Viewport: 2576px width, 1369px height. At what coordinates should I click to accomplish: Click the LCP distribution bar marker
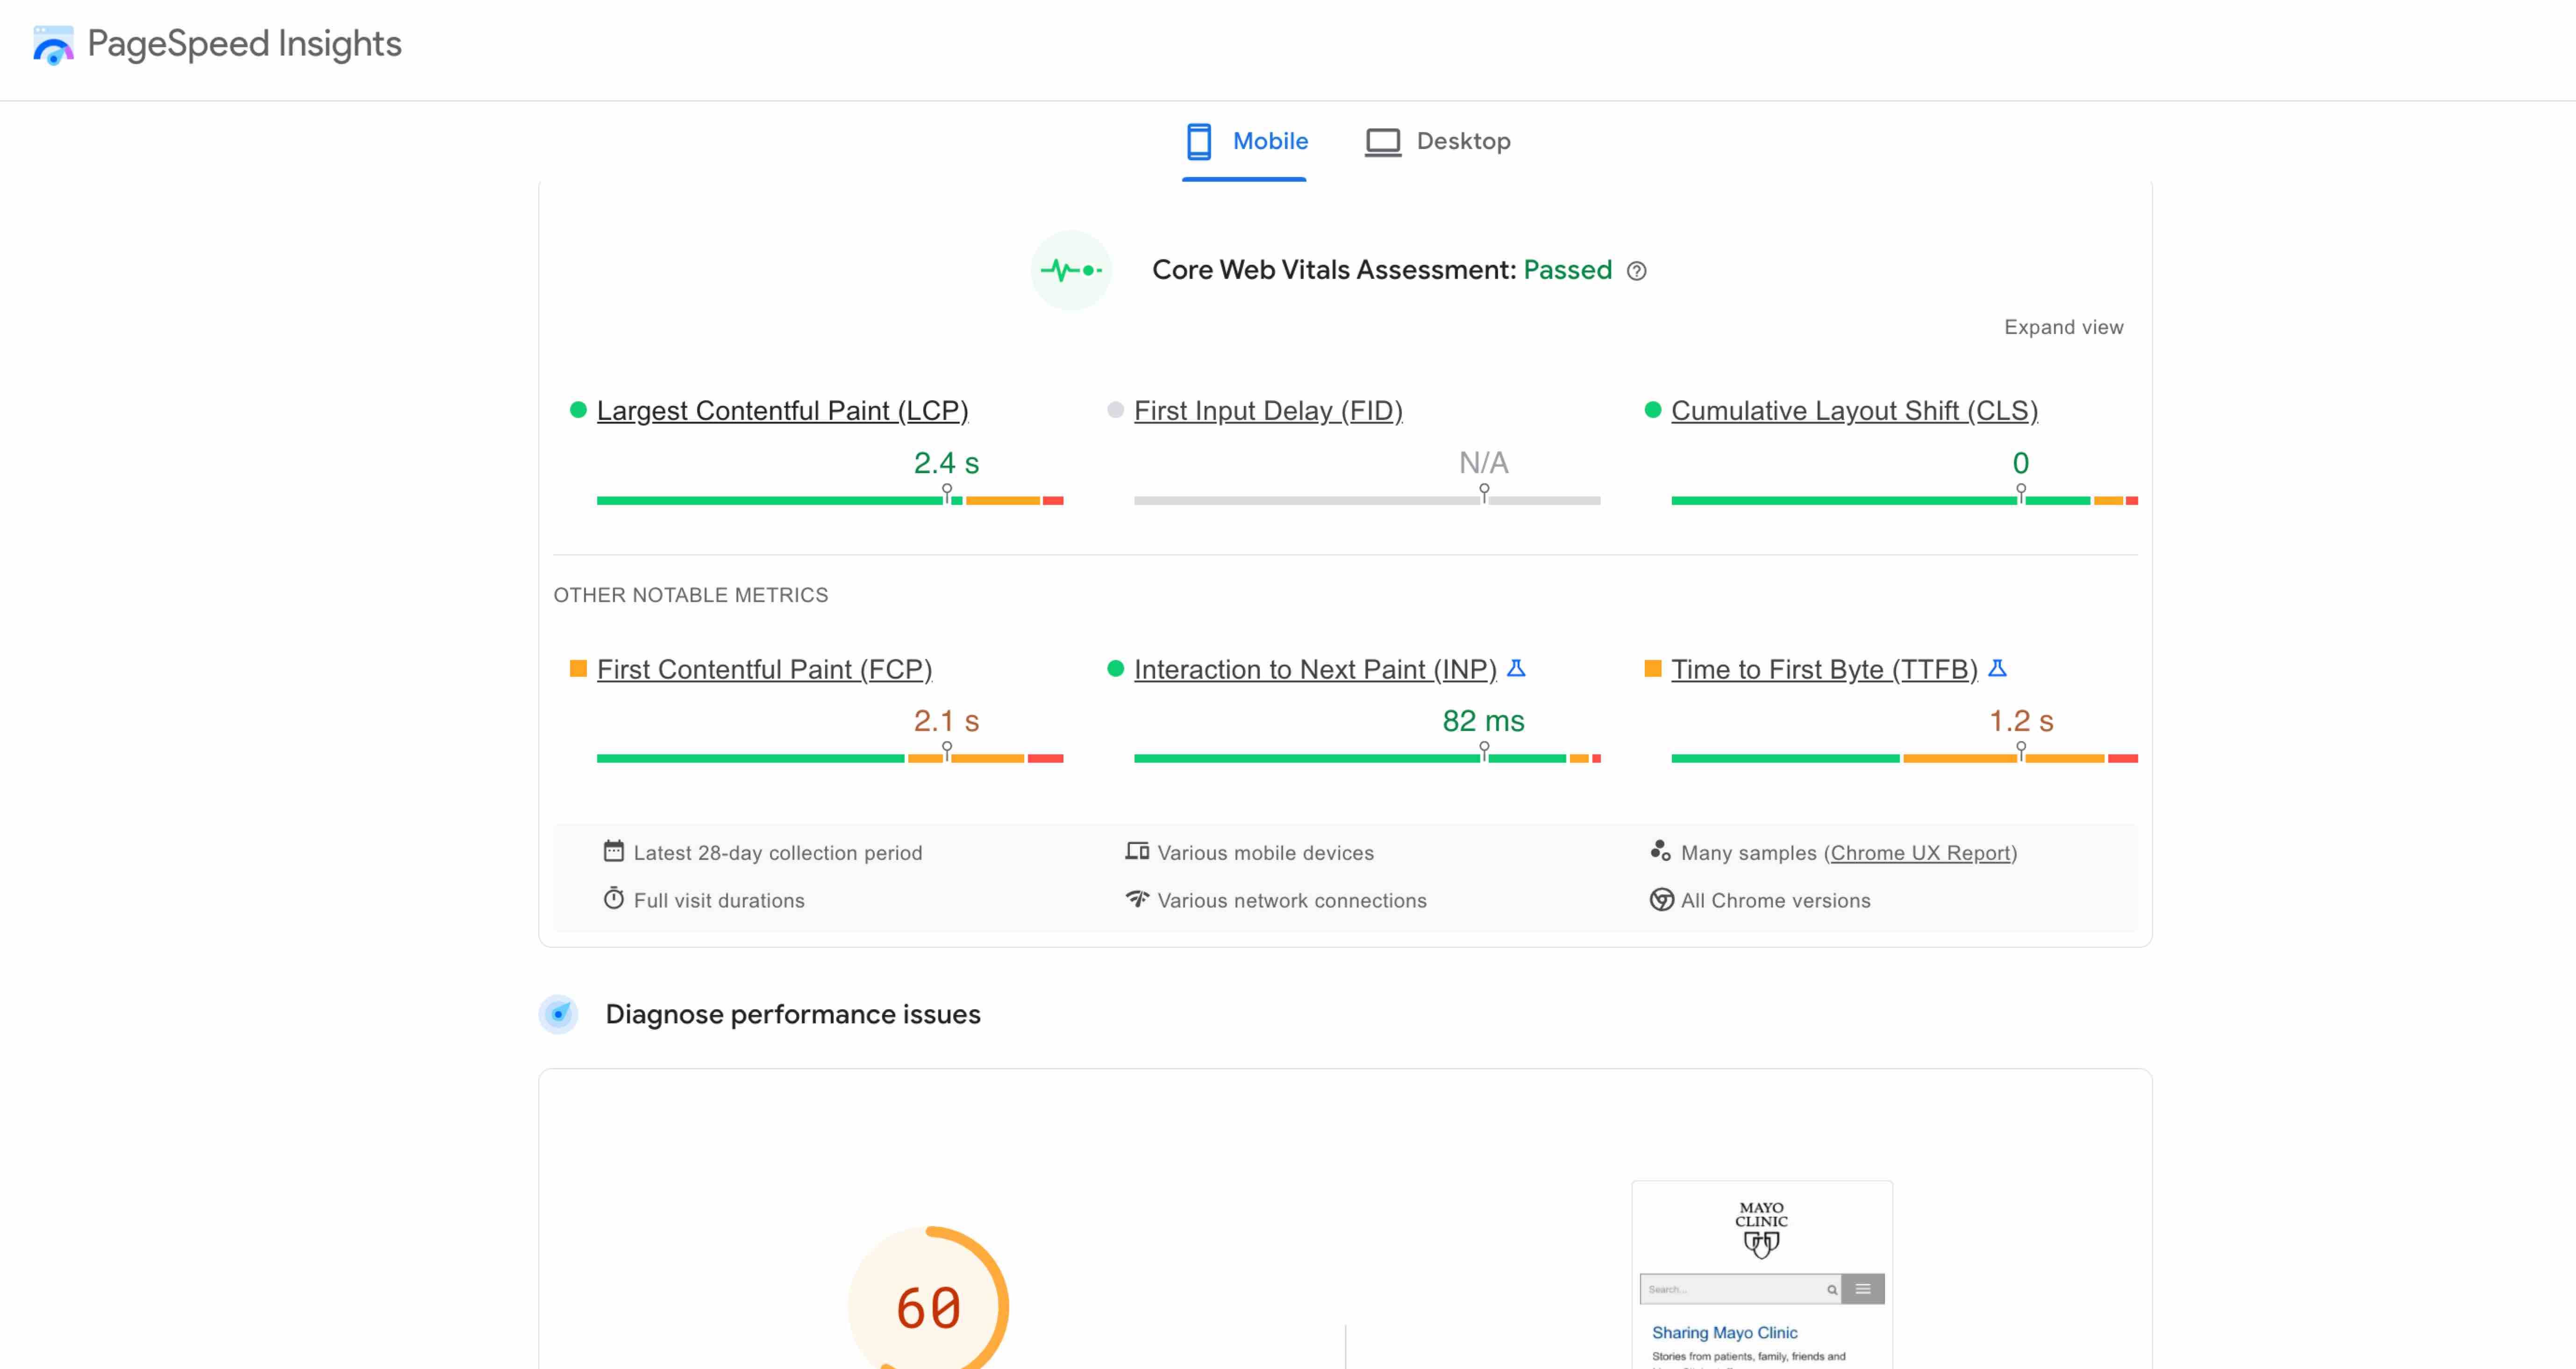[x=947, y=493]
